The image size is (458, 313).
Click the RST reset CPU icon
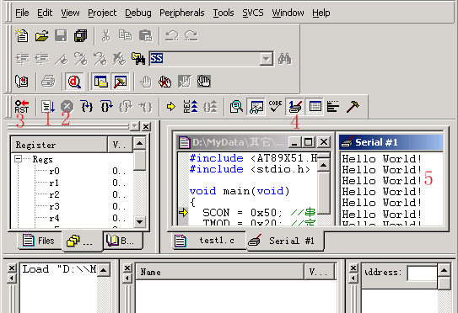(22, 107)
